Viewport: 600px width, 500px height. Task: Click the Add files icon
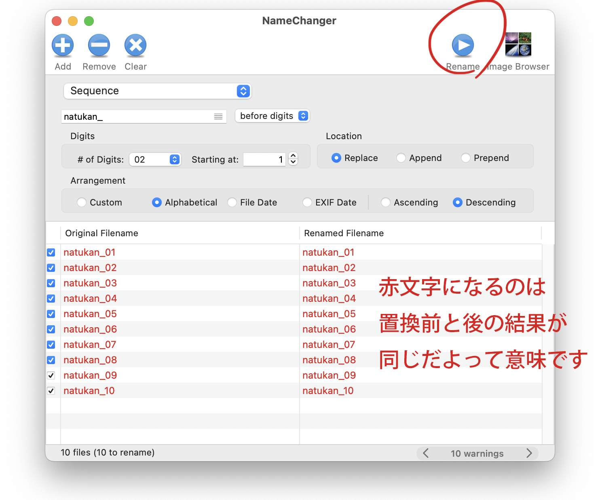pos(63,45)
